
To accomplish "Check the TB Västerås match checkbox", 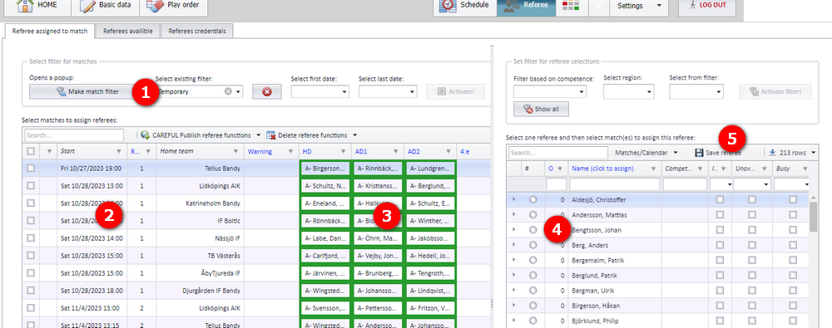I will [x=31, y=256].
